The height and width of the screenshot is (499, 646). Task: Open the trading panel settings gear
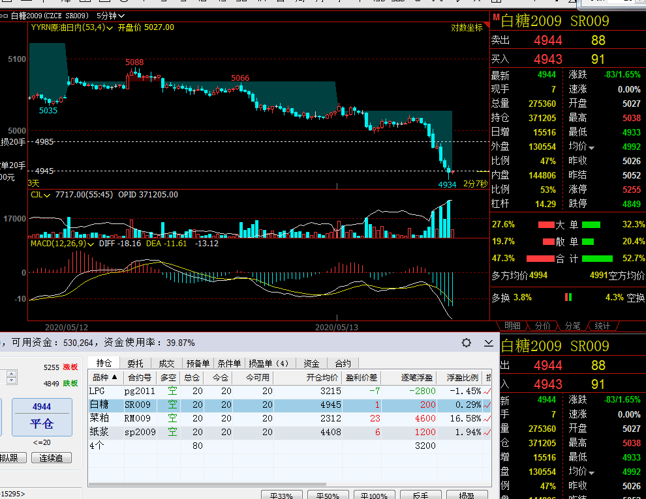466,343
